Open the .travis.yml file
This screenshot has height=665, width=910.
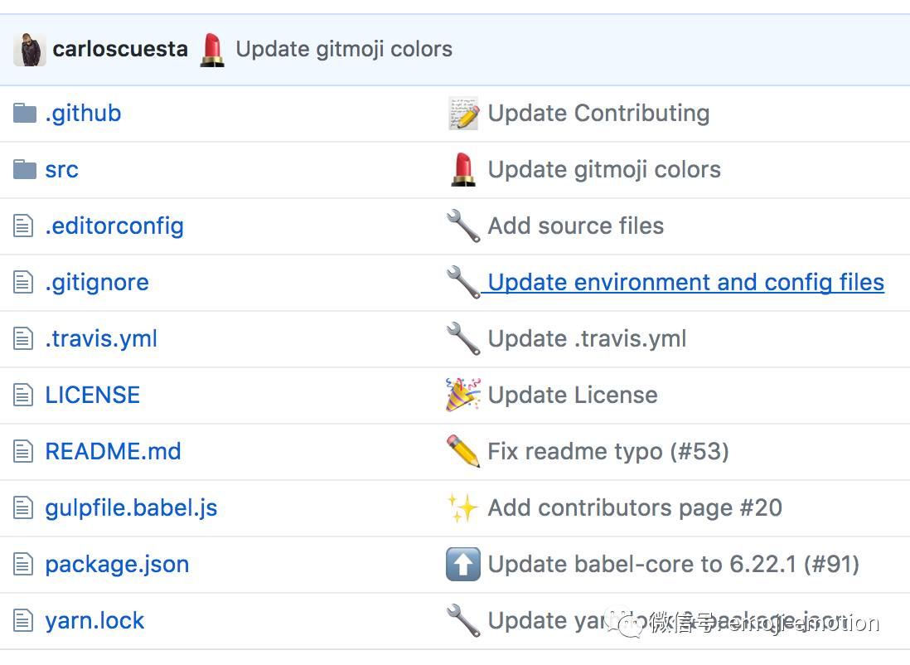pos(101,338)
